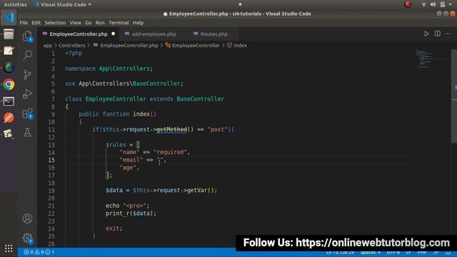Open the Explorer view in the activity bar
This screenshot has width=457, height=257.
pyautogui.click(x=27, y=36)
